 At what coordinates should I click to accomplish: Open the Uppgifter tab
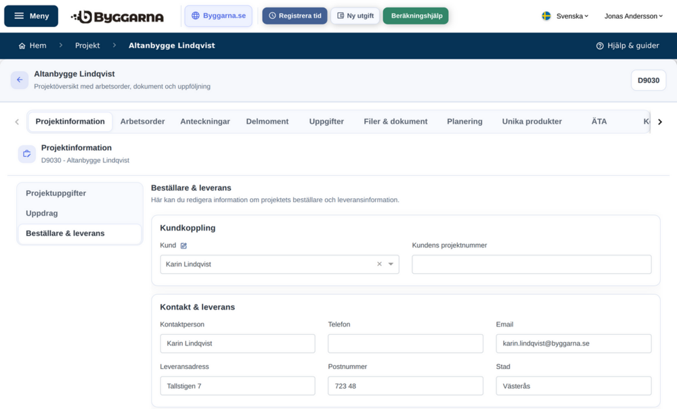tap(326, 122)
